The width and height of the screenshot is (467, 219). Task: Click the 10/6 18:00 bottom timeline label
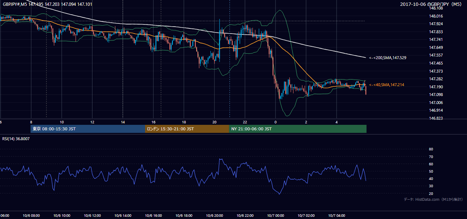click(184, 216)
